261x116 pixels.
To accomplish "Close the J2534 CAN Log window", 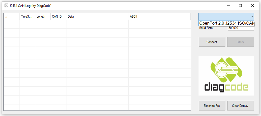I will click(253, 5).
